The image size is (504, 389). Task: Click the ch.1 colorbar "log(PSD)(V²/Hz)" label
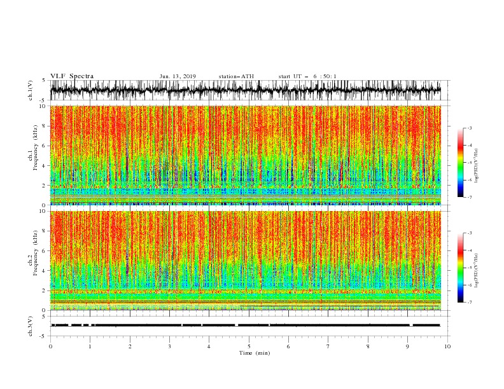pos(476,166)
